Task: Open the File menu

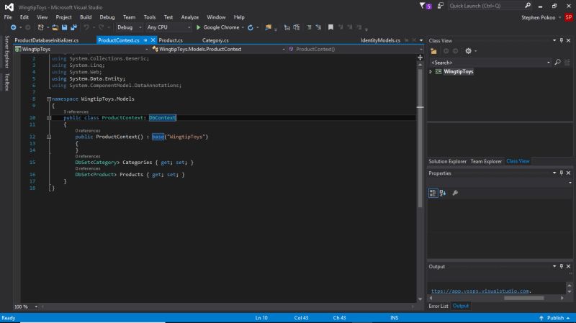Action: pos(8,17)
